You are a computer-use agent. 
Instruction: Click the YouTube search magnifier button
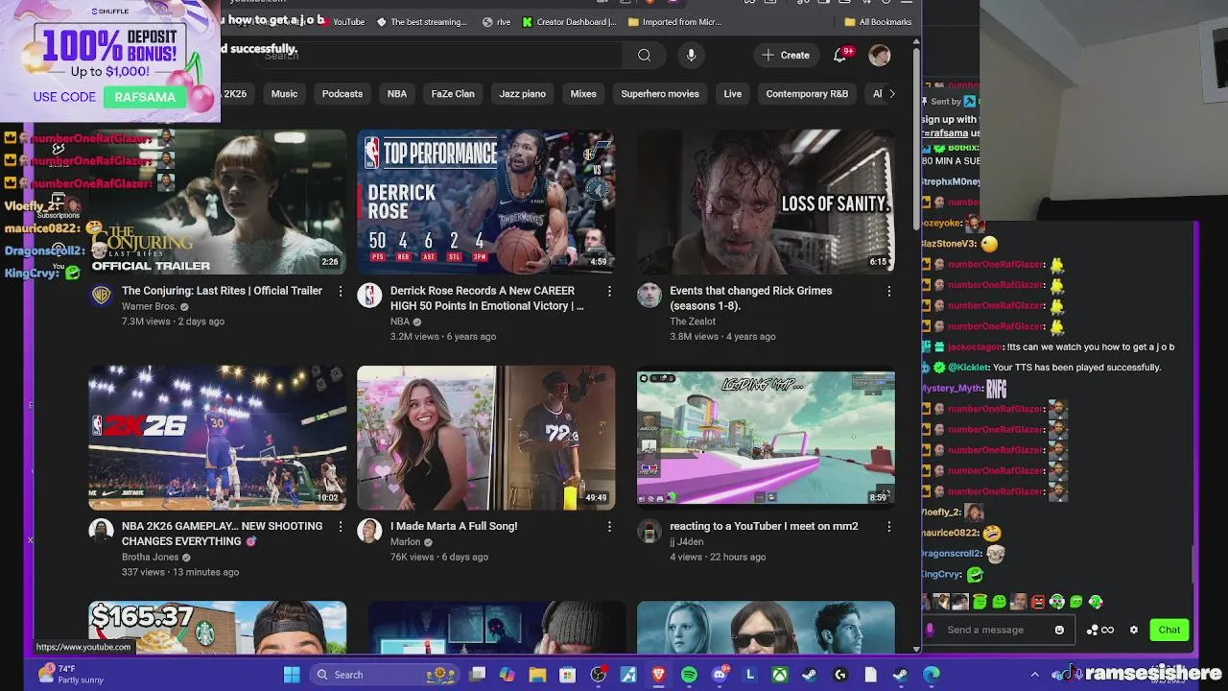click(x=644, y=56)
